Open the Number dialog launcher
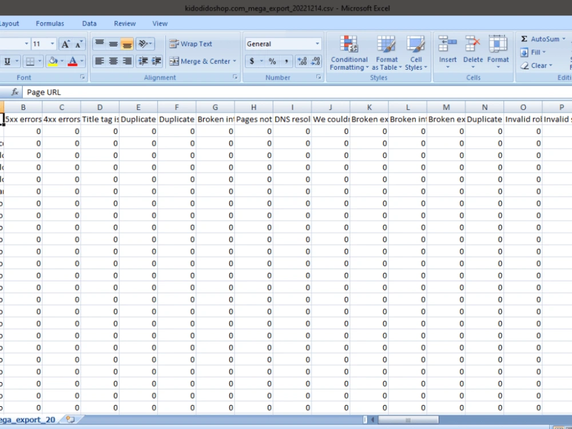The width and height of the screenshot is (572, 429). tap(319, 77)
